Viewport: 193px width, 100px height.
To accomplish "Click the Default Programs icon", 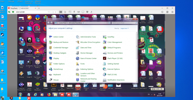I will click(104, 47).
